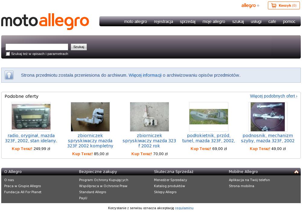302x214 pixels.
Task: Open 'zbiorniczek spryskiwaczy mazda 323F 2002 kompletny' link
Action: 90,141
